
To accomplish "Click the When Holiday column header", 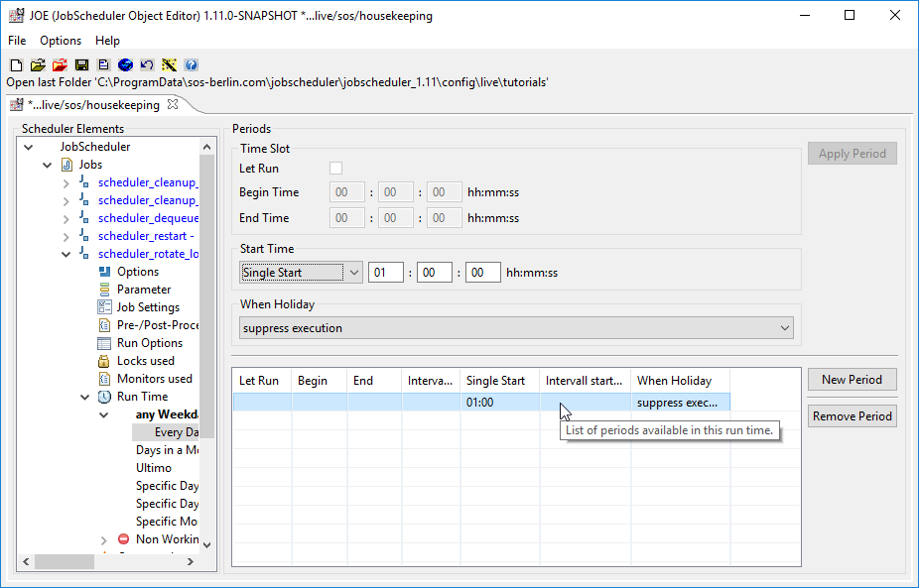I will click(x=680, y=381).
